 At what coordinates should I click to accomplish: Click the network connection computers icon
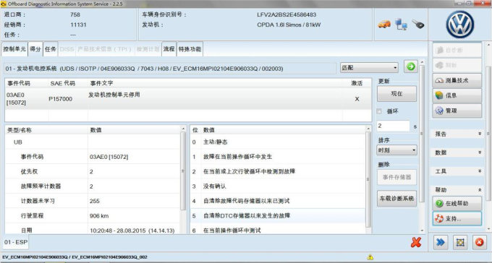(x=401, y=24)
